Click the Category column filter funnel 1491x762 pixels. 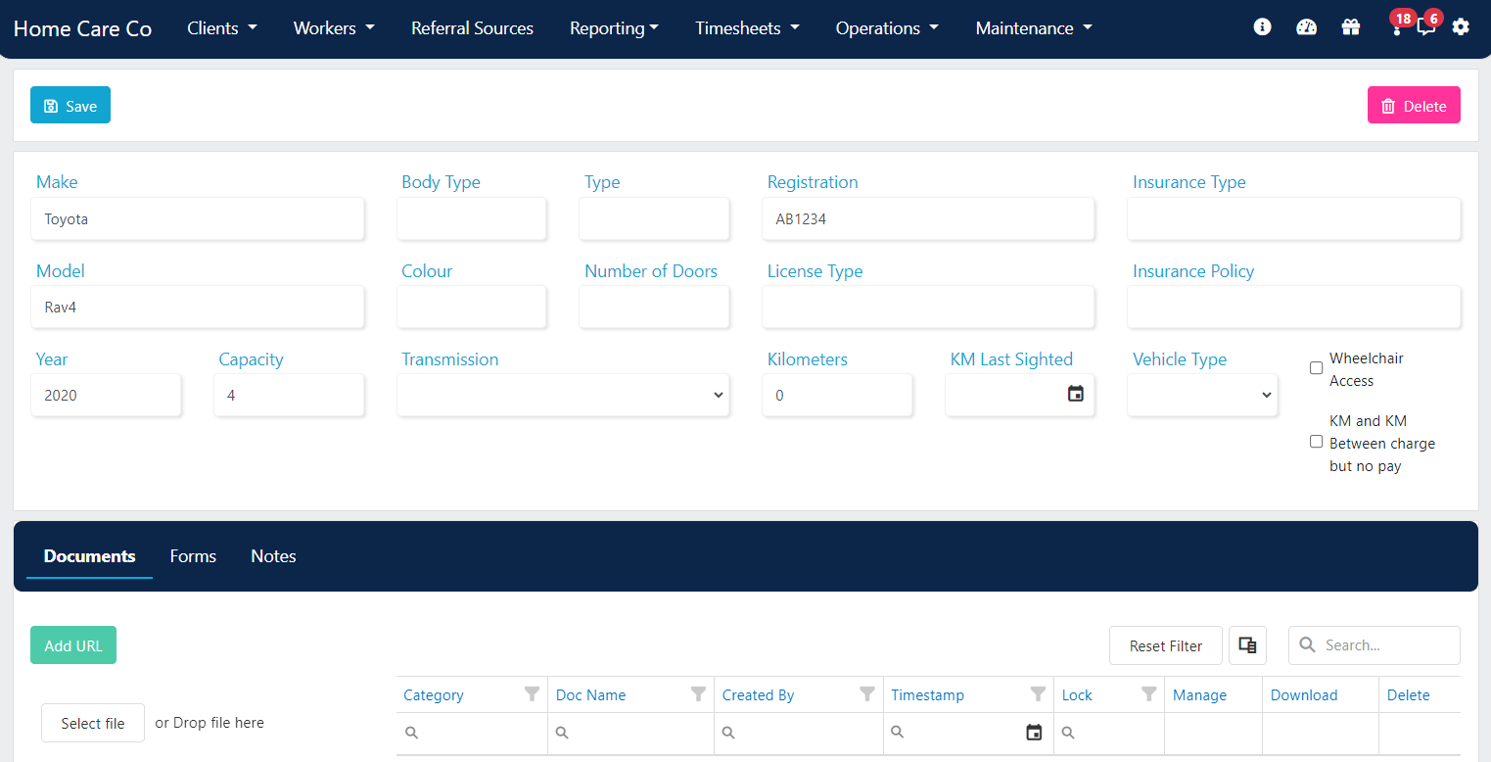pyautogui.click(x=532, y=694)
